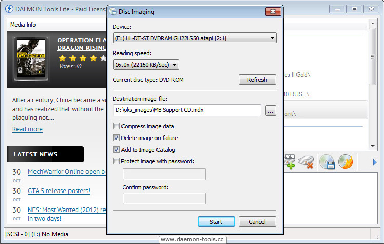Click the Operation Flashpoint game cover thumbnail
The width and height of the screenshot is (384, 244).
coord(31,59)
